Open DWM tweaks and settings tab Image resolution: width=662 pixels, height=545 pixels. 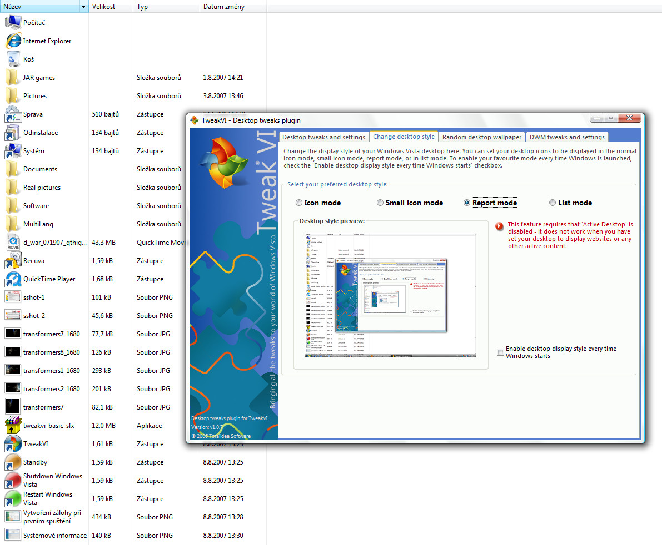pos(567,137)
